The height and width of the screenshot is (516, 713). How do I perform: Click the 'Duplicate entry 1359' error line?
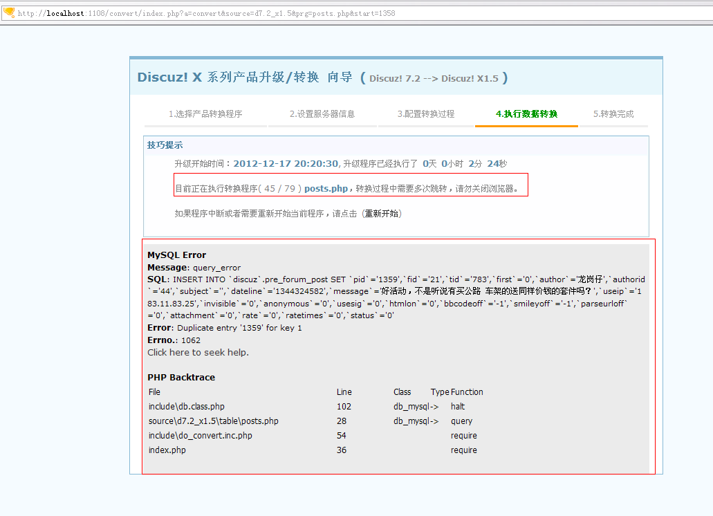[x=225, y=328]
